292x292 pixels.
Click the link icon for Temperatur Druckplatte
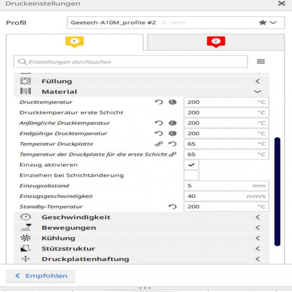[159, 144]
